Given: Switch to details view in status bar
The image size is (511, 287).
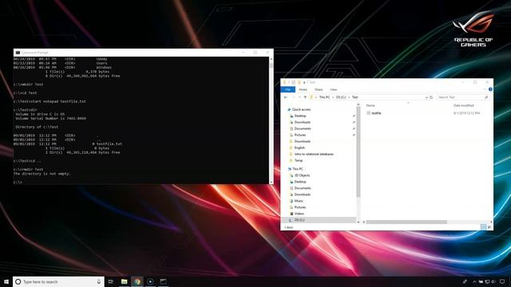Looking at the screenshot, I should (x=483, y=226).
